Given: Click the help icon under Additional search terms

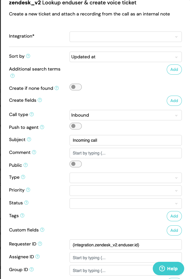Looking at the screenshot, I should [x=13, y=76].
